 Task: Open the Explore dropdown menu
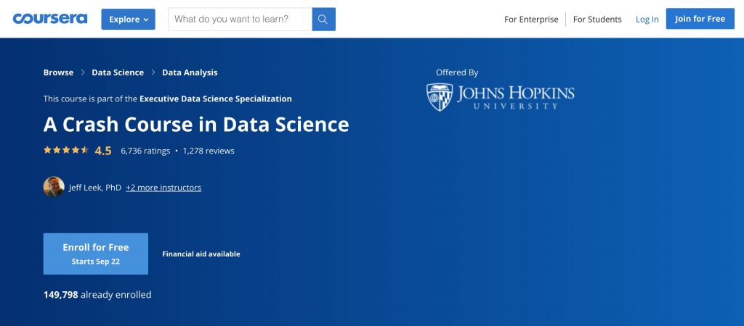pos(128,20)
